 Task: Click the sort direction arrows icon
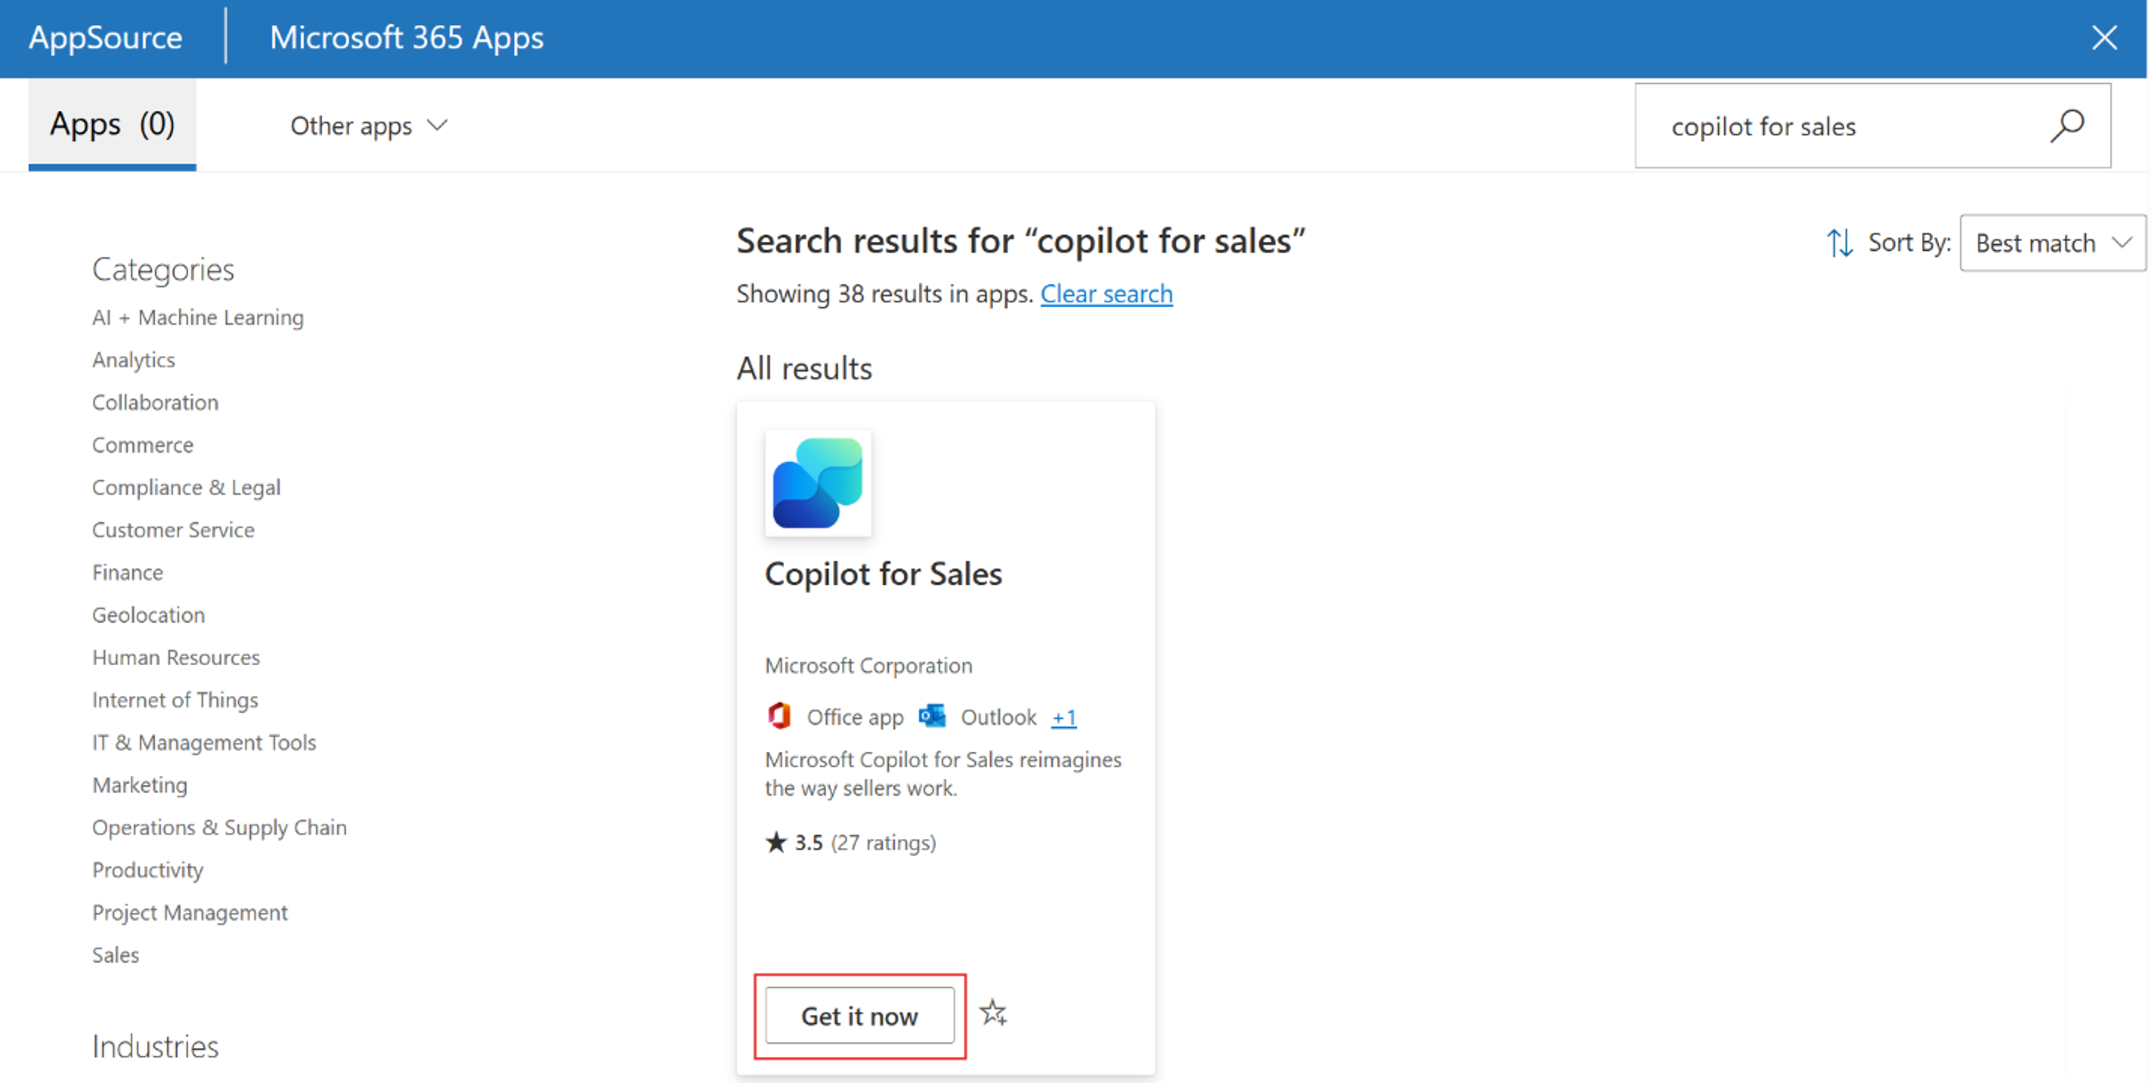click(x=1840, y=243)
